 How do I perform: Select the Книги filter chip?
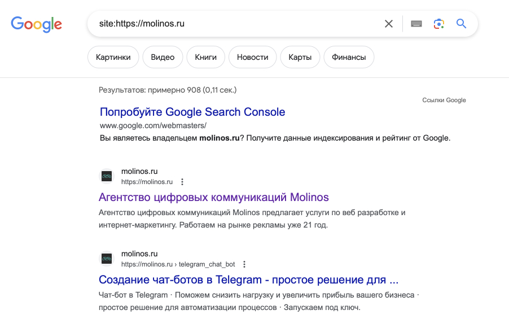click(206, 57)
